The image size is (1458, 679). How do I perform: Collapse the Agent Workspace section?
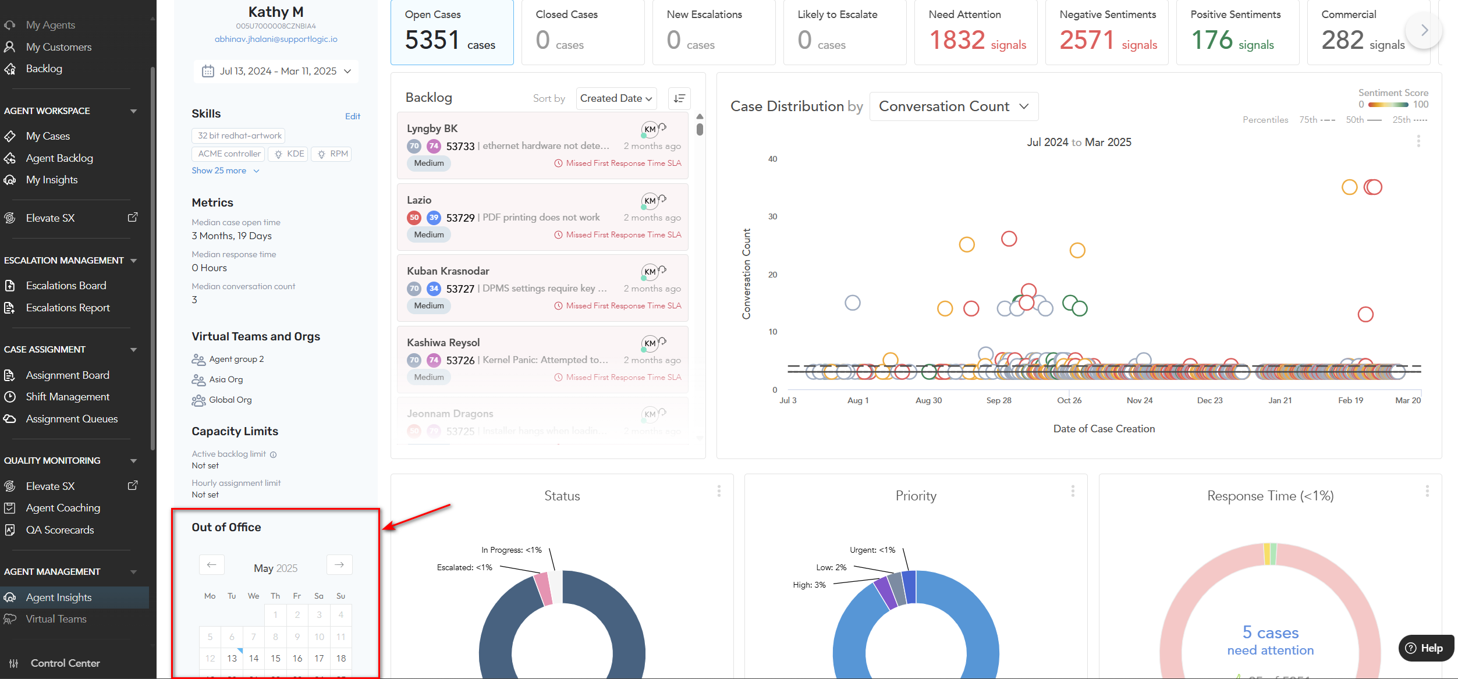point(133,111)
